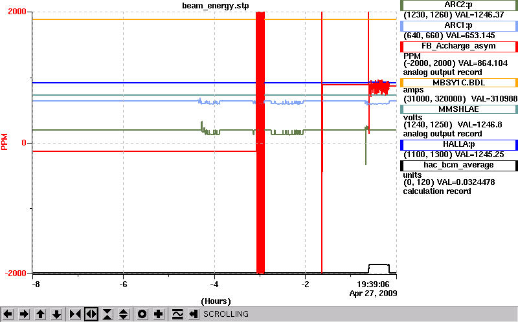
Task: Click the -8 hours x-axis tick label
Action: coord(36,284)
